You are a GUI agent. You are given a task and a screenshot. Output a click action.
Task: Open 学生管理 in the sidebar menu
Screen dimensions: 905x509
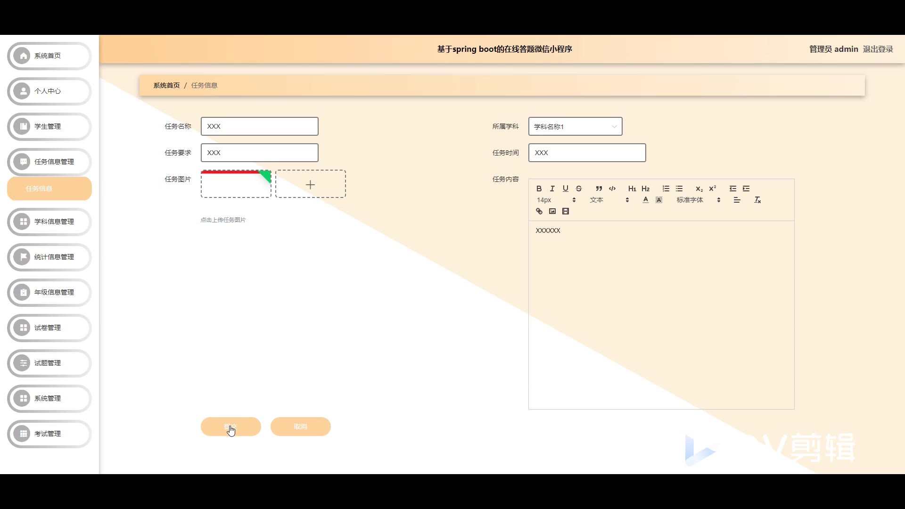pos(49,126)
